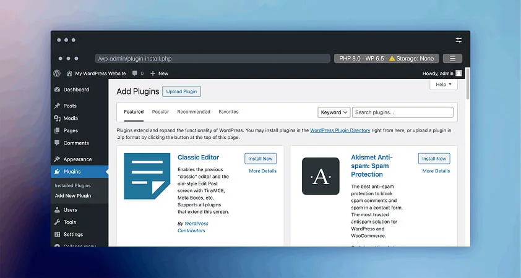Open Add New Plugin submenu item
Viewport: 521px width, 278px height.
73,196
